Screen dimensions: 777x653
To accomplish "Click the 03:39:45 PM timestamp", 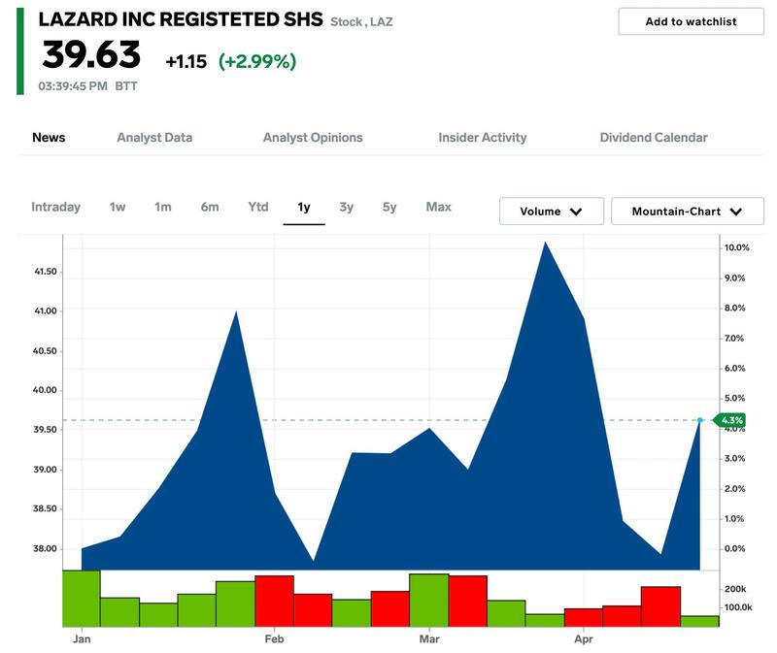I will point(73,86).
